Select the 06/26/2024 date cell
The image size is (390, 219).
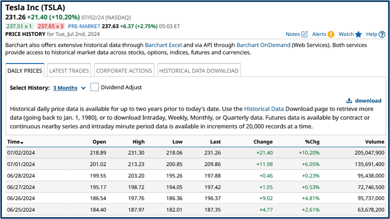point(21,198)
